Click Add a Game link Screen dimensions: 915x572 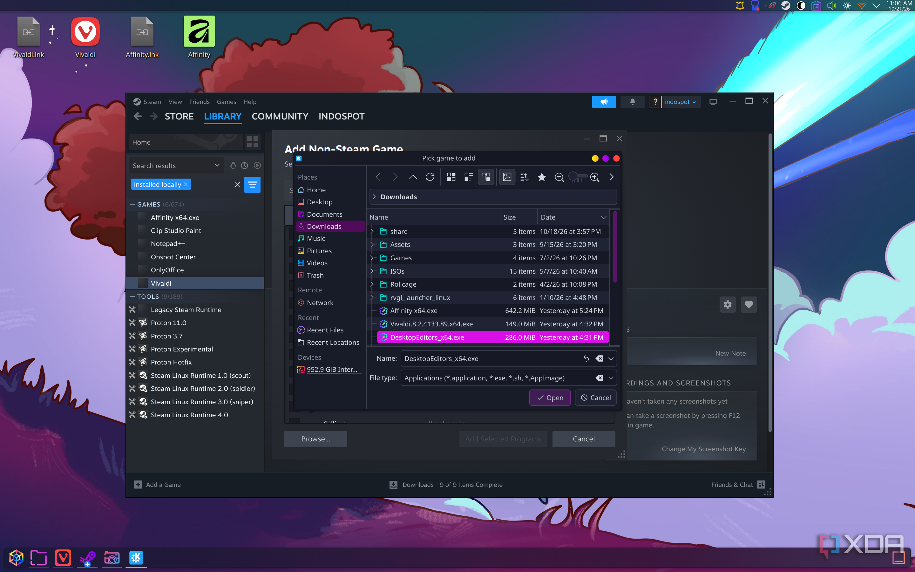157,485
